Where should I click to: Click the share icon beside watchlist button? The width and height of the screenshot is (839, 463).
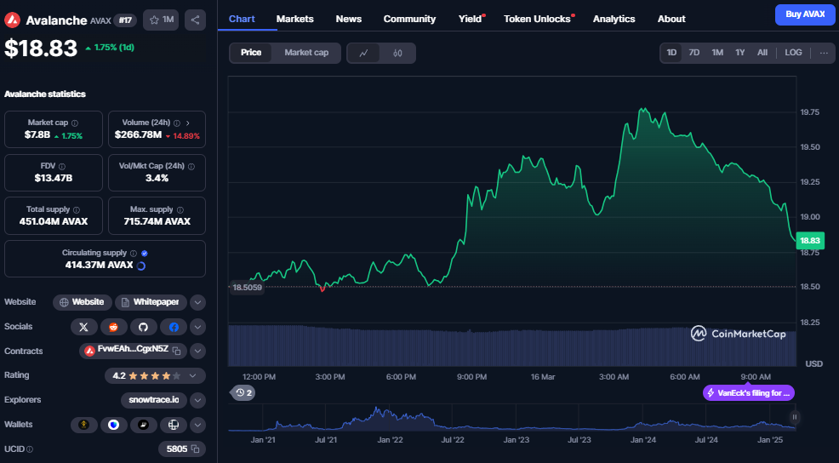point(195,20)
